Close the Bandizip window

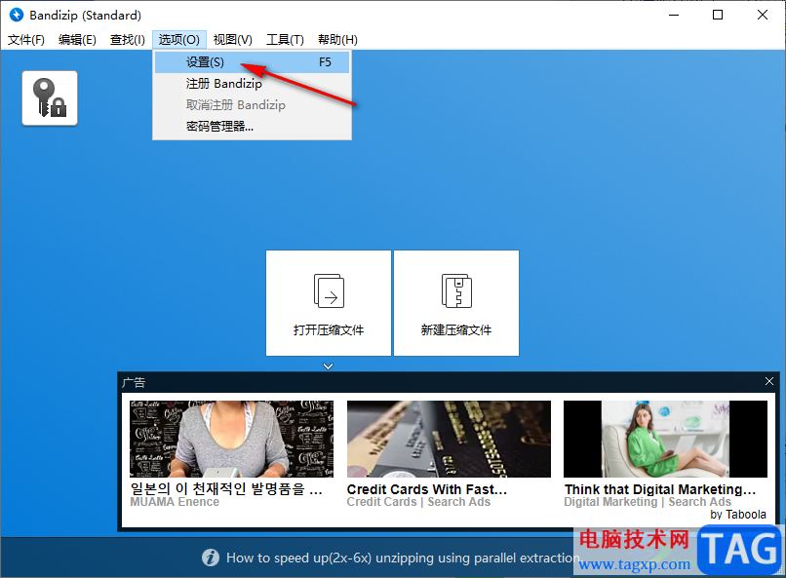[763, 15]
